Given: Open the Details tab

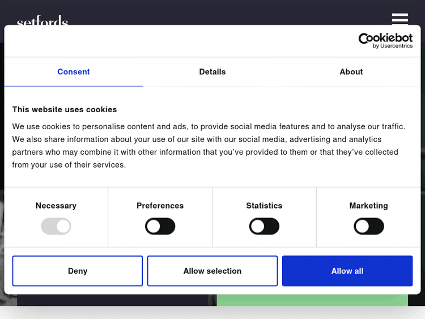Looking at the screenshot, I should [x=212, y=72].
